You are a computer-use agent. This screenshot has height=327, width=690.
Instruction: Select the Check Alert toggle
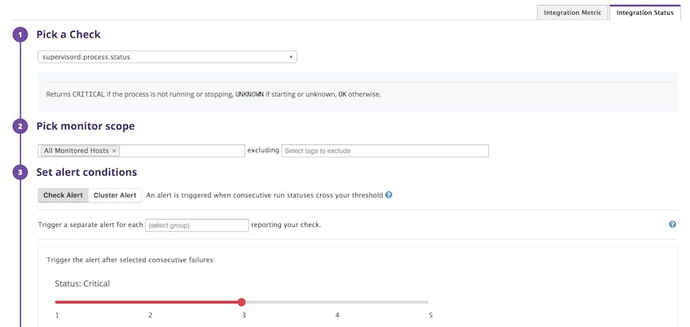[63, 195]
